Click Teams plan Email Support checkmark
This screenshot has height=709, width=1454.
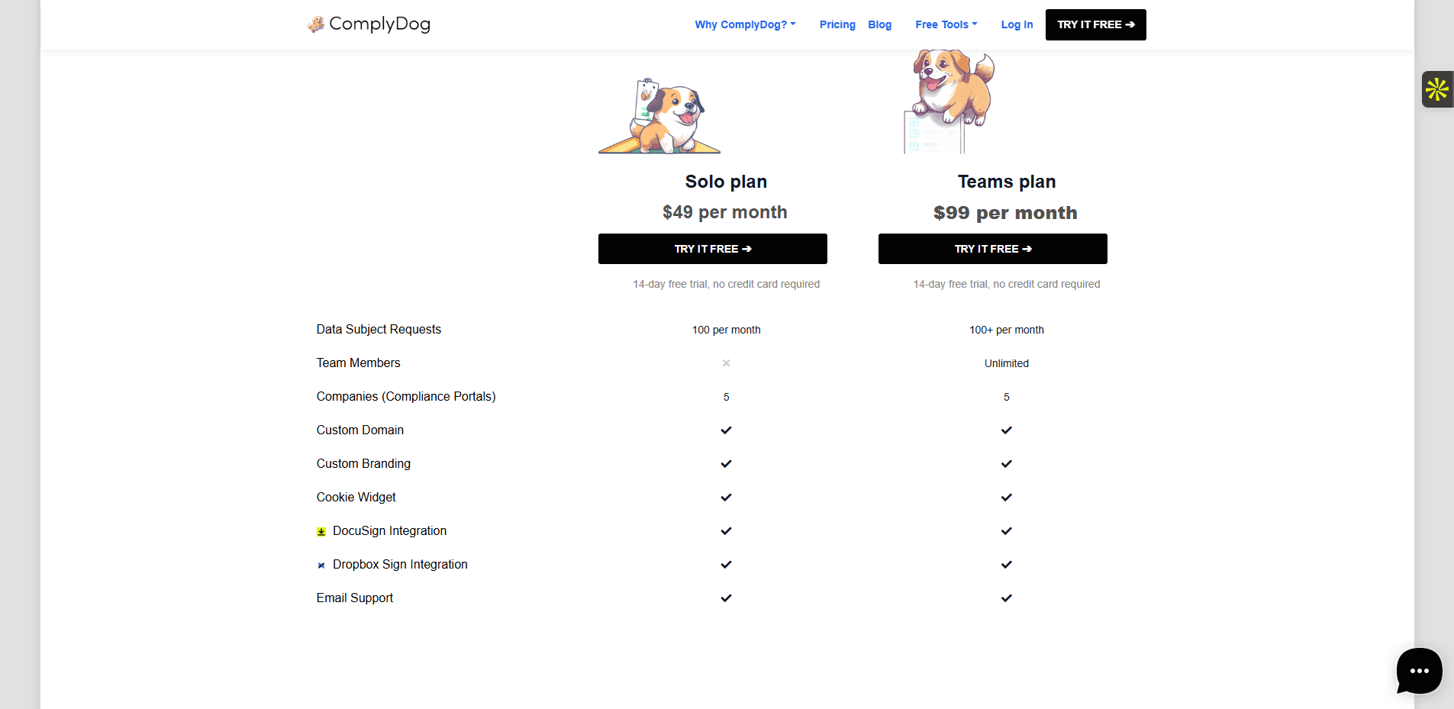(x=1007, y=598)
